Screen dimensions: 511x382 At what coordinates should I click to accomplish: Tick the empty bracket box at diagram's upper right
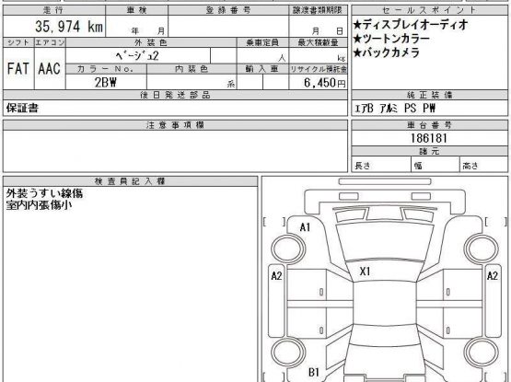pyautogui.click(x=496, y=222)
